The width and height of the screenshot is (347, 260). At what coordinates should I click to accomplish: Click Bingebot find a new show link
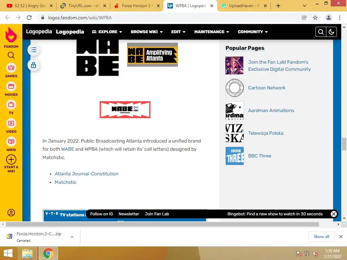tap(275, 214)
